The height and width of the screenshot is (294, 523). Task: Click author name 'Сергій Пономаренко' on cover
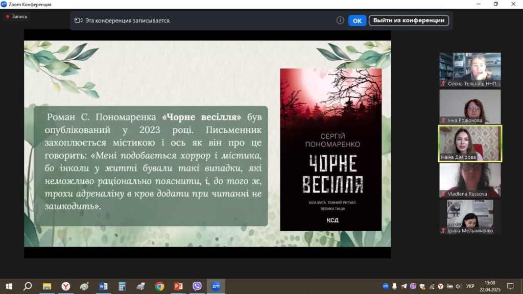332,140
